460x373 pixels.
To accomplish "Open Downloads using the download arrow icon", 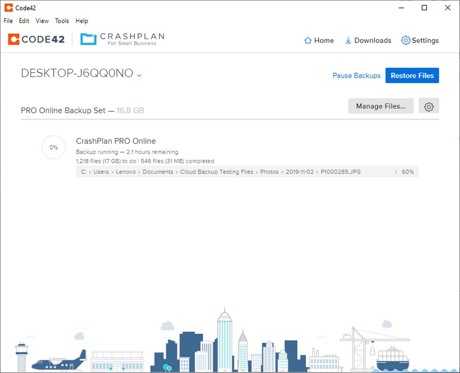I will coord(368,40).
